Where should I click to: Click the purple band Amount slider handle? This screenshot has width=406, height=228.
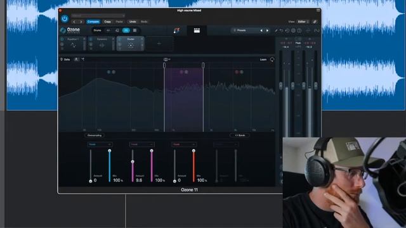[133, 161]
